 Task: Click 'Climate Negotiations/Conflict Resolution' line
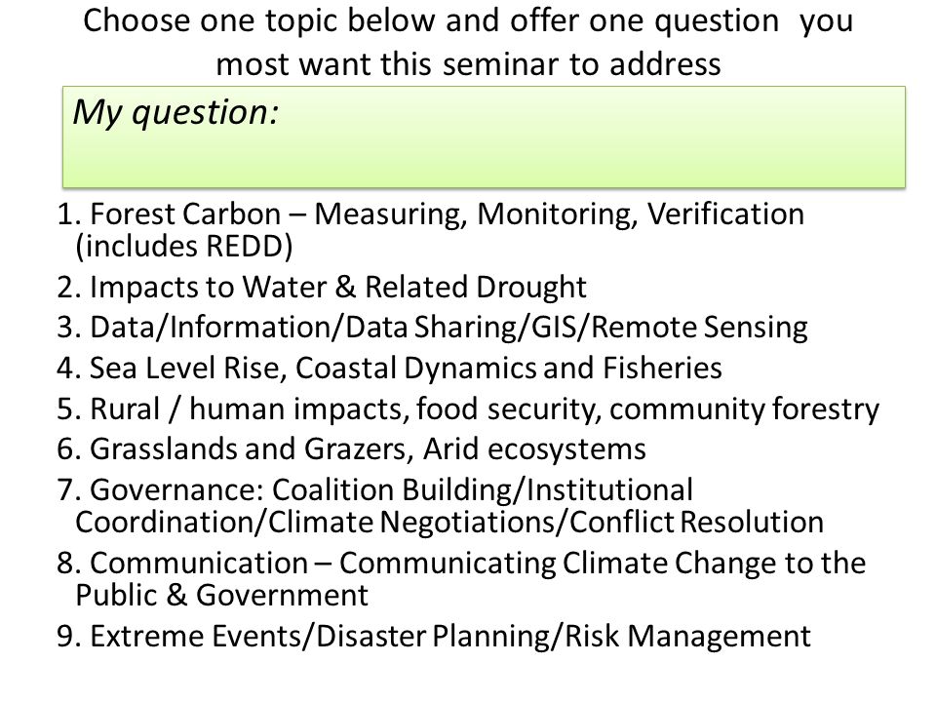(x=546, y=522)
